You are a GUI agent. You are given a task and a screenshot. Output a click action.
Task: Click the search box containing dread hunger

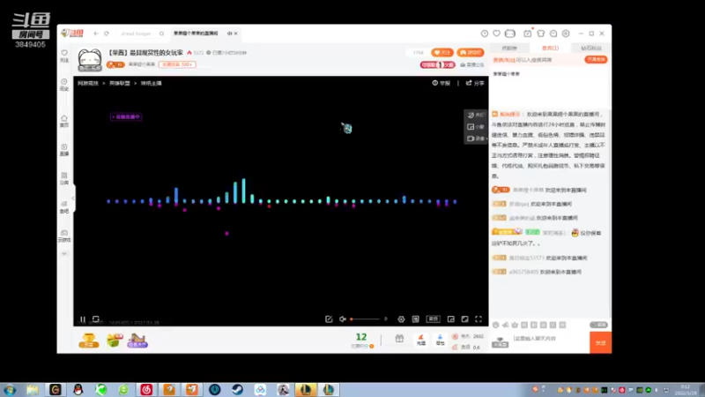[x=137, y=34]
